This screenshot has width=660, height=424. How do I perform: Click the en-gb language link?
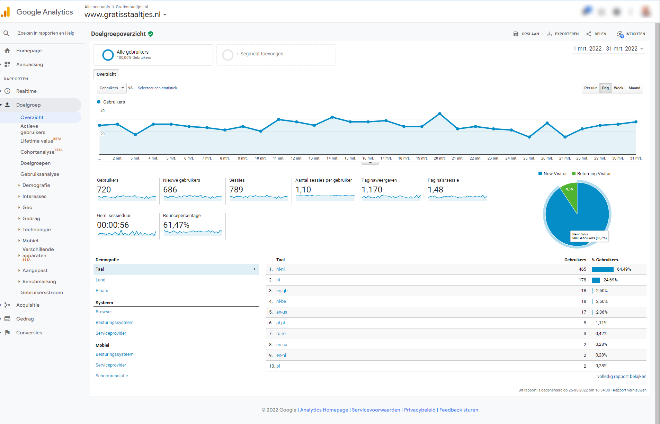coord(282,290)
